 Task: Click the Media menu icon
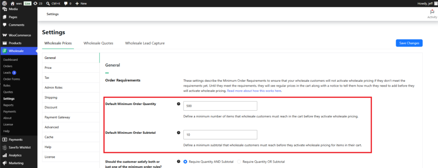(x=4, y=9)
